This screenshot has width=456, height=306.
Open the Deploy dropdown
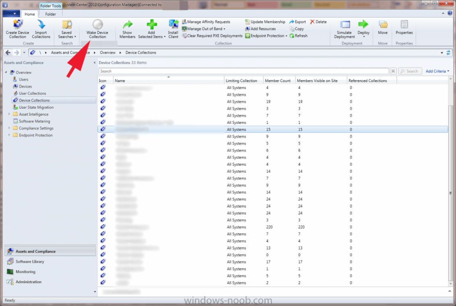coord(364,29)
